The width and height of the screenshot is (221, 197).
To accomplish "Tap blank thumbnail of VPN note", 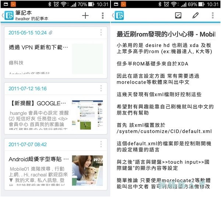I will tap(87, 59).
